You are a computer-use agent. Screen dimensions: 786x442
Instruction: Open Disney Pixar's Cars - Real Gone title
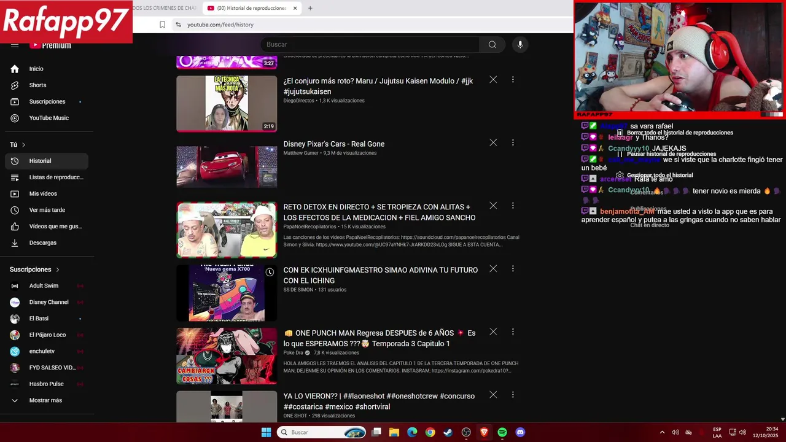click(334, 144)
